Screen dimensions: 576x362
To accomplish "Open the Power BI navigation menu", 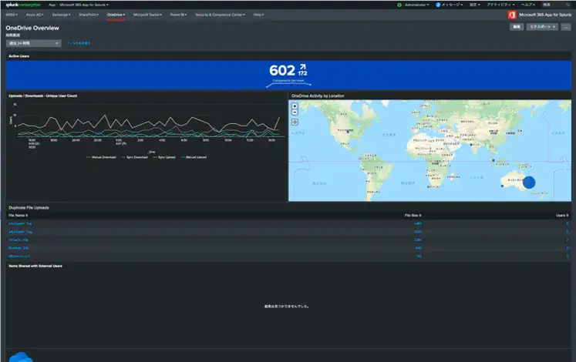I will [x=178, y=15].
